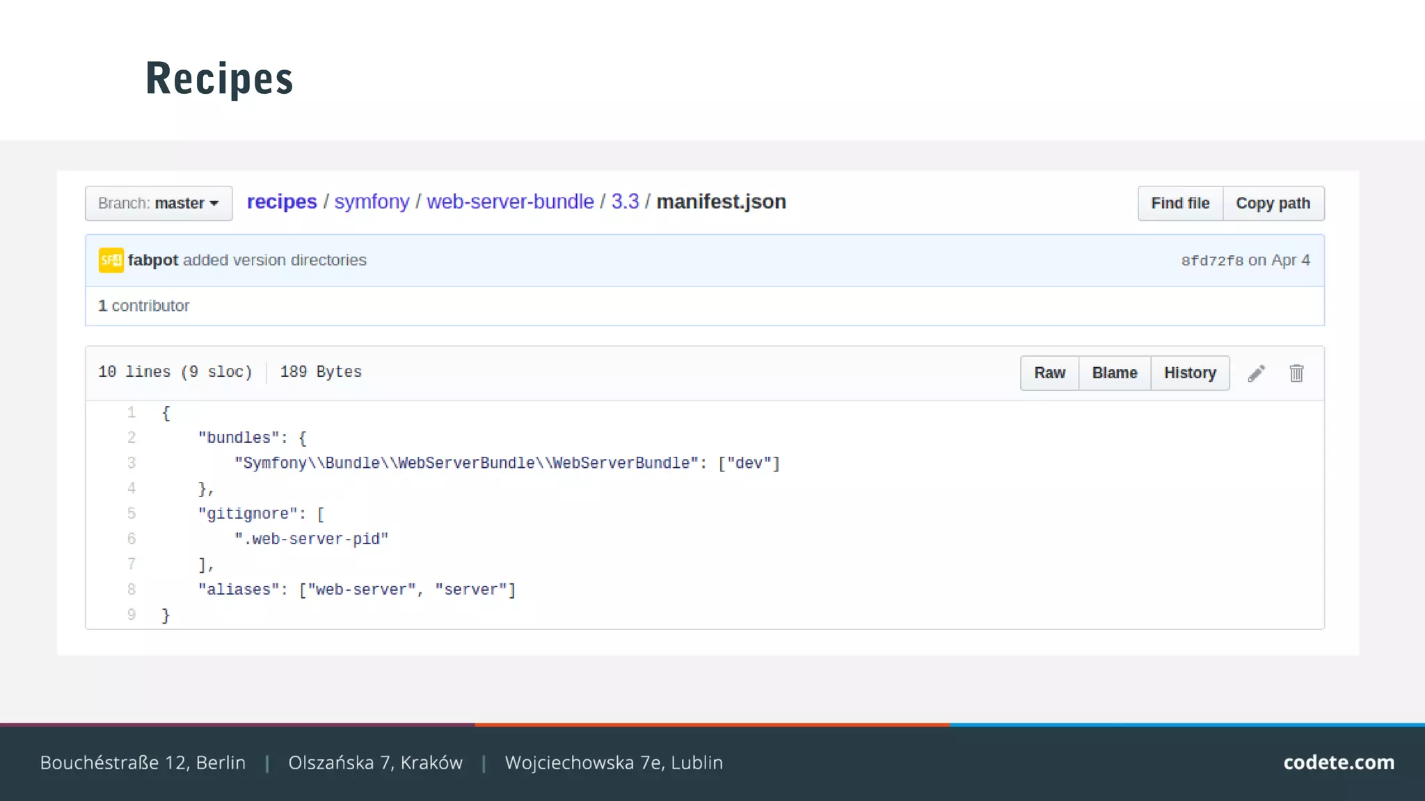Show the file History
This screenshot has height=801, width=1425.
[1190, 373]
